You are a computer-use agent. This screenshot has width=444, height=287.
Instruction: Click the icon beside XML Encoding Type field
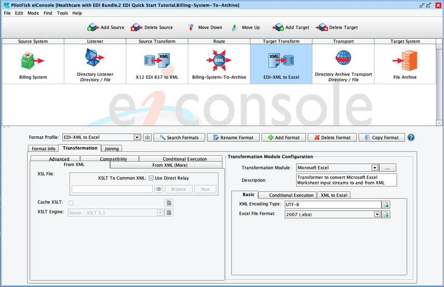[x=386, y=204]
